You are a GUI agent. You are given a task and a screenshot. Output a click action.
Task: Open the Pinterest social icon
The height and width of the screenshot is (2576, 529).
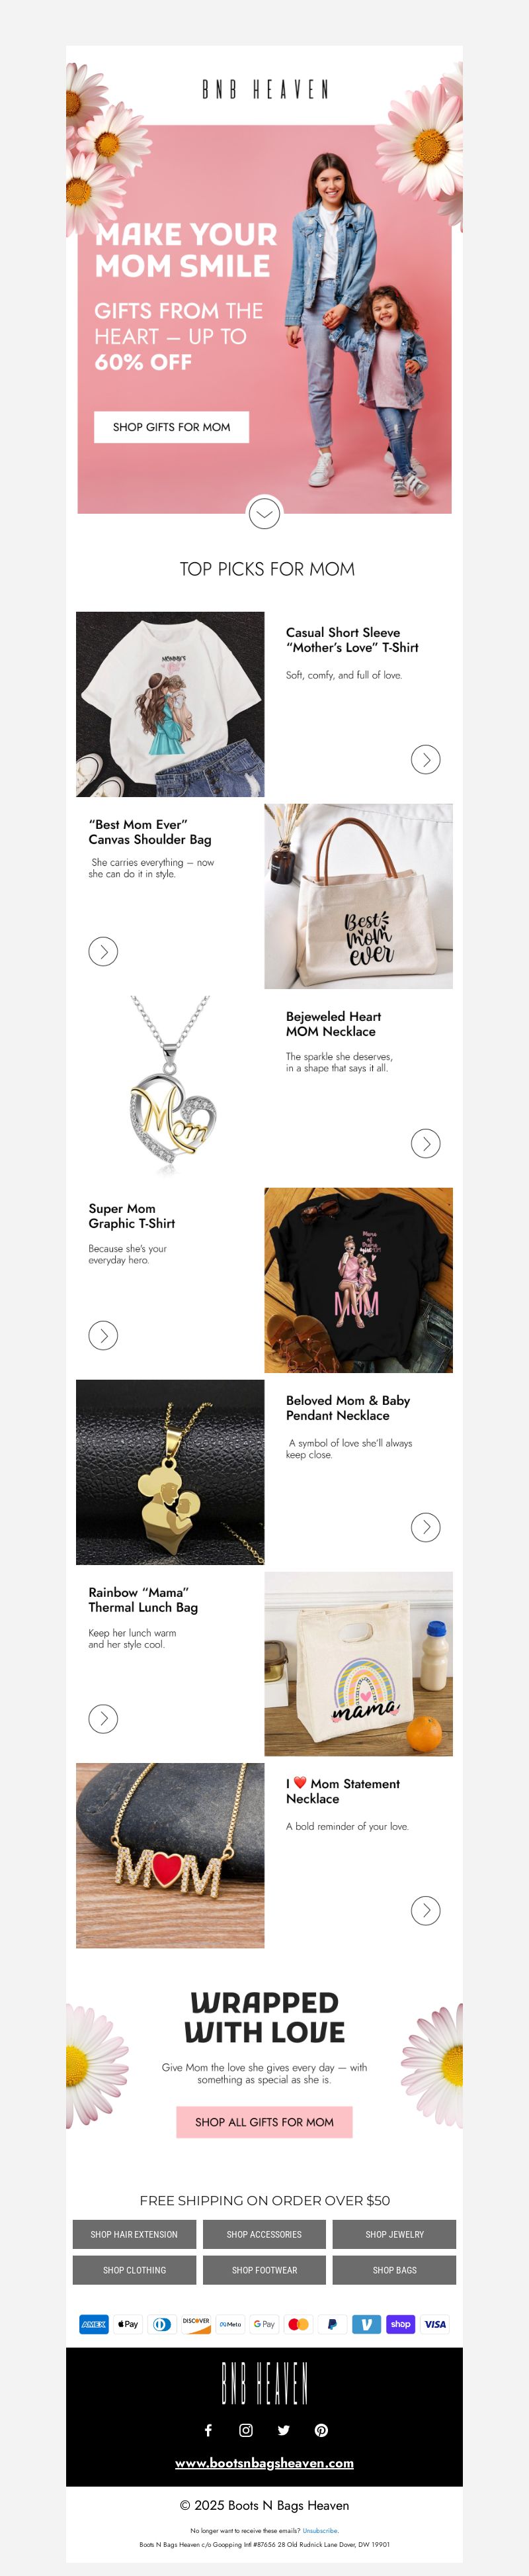coord(321,2430)
